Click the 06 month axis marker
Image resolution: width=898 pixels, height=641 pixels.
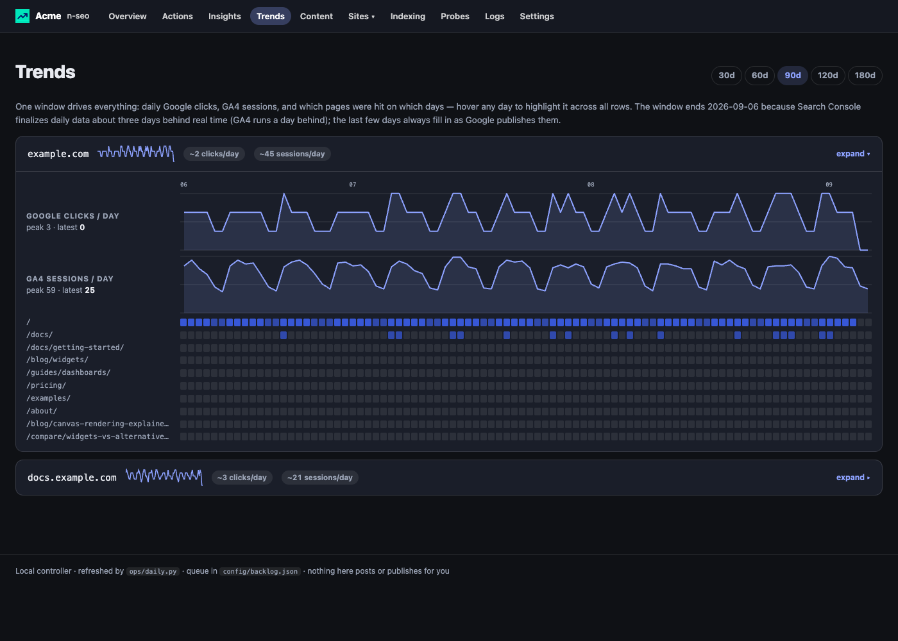pyautogui.click(x=184, y=185)
